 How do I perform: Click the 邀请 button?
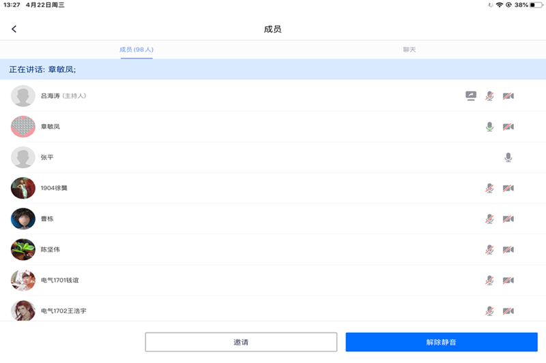tap(241, 342)
